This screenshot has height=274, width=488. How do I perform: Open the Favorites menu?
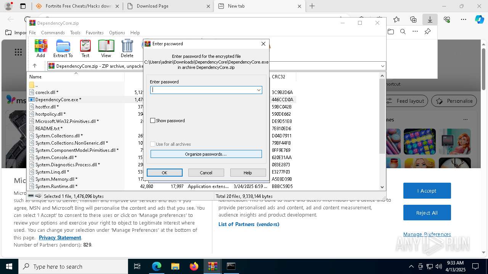(95, 33)
